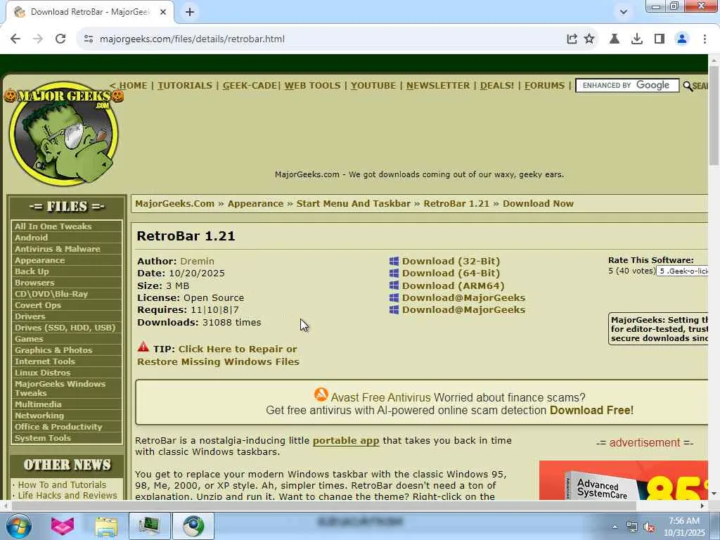Screen dimensions: 720x540
Task: Click Repair or Restore Missing Windows Files tip
Action: [218, 355]
